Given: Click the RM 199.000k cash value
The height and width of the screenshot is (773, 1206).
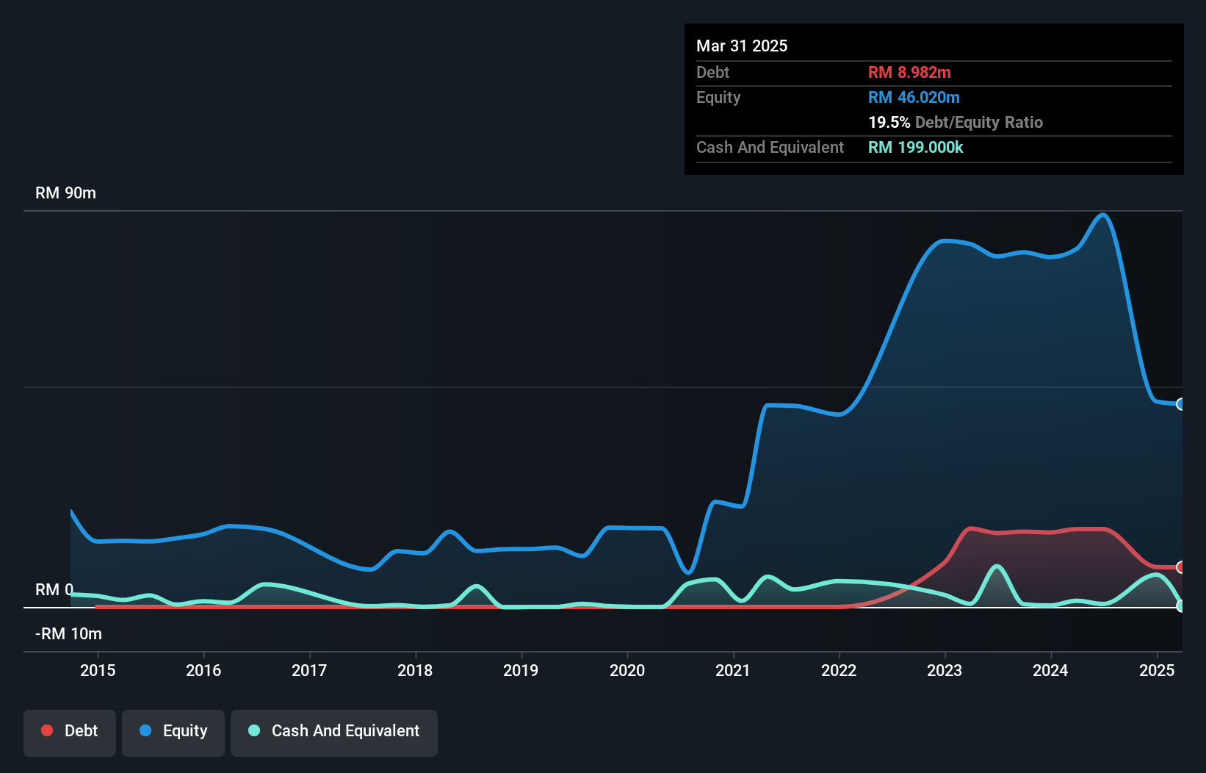Looking at the screenshot, I should coord(915,148).
